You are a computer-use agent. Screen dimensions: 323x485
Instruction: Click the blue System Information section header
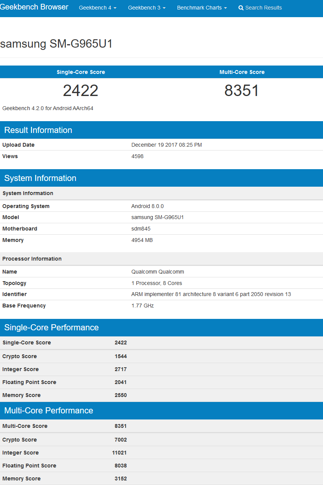[x=161, y=178]
